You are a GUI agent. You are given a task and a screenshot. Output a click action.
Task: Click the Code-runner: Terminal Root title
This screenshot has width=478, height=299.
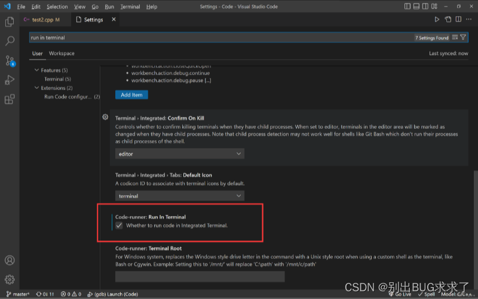tap(148, 248)
